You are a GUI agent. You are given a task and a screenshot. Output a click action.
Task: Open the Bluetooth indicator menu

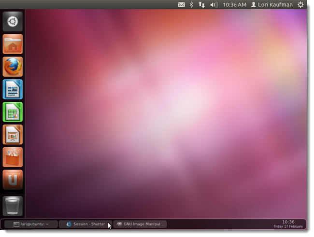point(191,5)
